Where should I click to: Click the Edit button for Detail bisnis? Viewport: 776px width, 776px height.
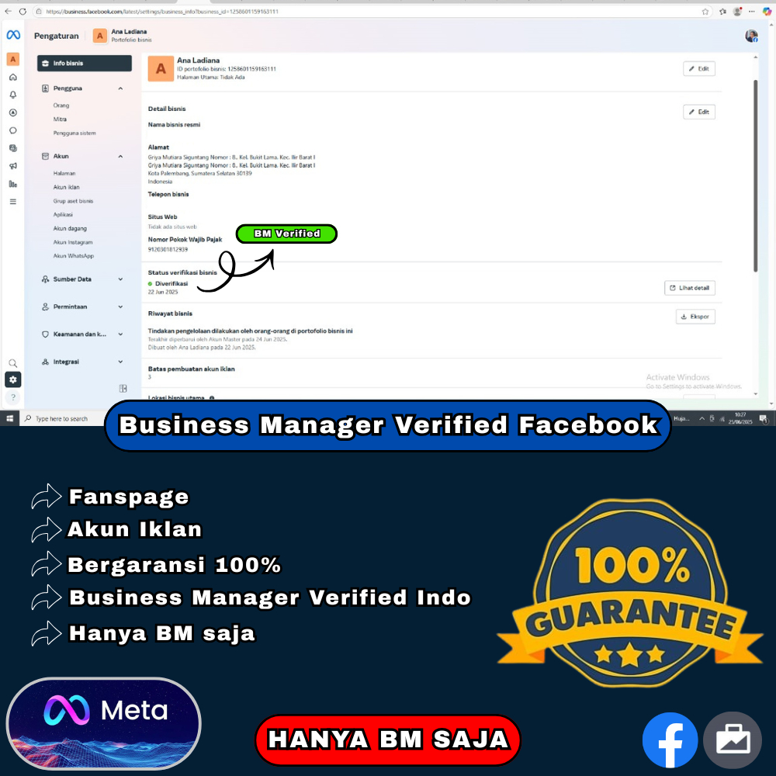coord(698,111)
